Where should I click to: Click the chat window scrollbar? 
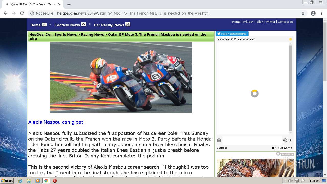coord(291,88)
